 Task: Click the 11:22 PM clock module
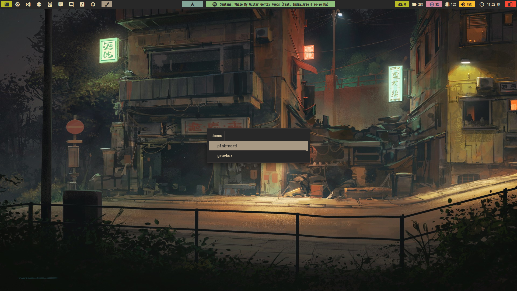pyautogui.click(x=490, y=4)
